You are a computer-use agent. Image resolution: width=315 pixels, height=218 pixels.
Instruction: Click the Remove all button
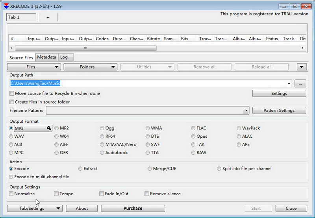204,67
